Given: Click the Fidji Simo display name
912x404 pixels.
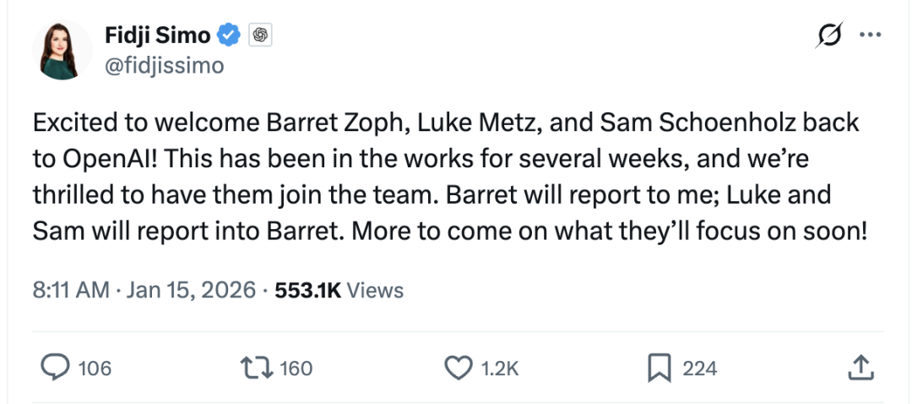Looking at the screenshot, I should coord(158,35).
